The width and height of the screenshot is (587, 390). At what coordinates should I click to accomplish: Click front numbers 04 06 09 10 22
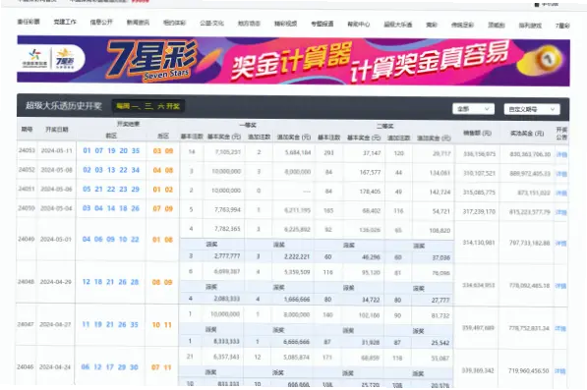(x=110, y=240)
